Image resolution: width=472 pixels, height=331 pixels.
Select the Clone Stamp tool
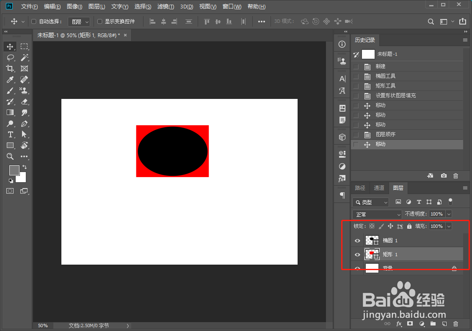pyautogui.click(x=24, y=90)
